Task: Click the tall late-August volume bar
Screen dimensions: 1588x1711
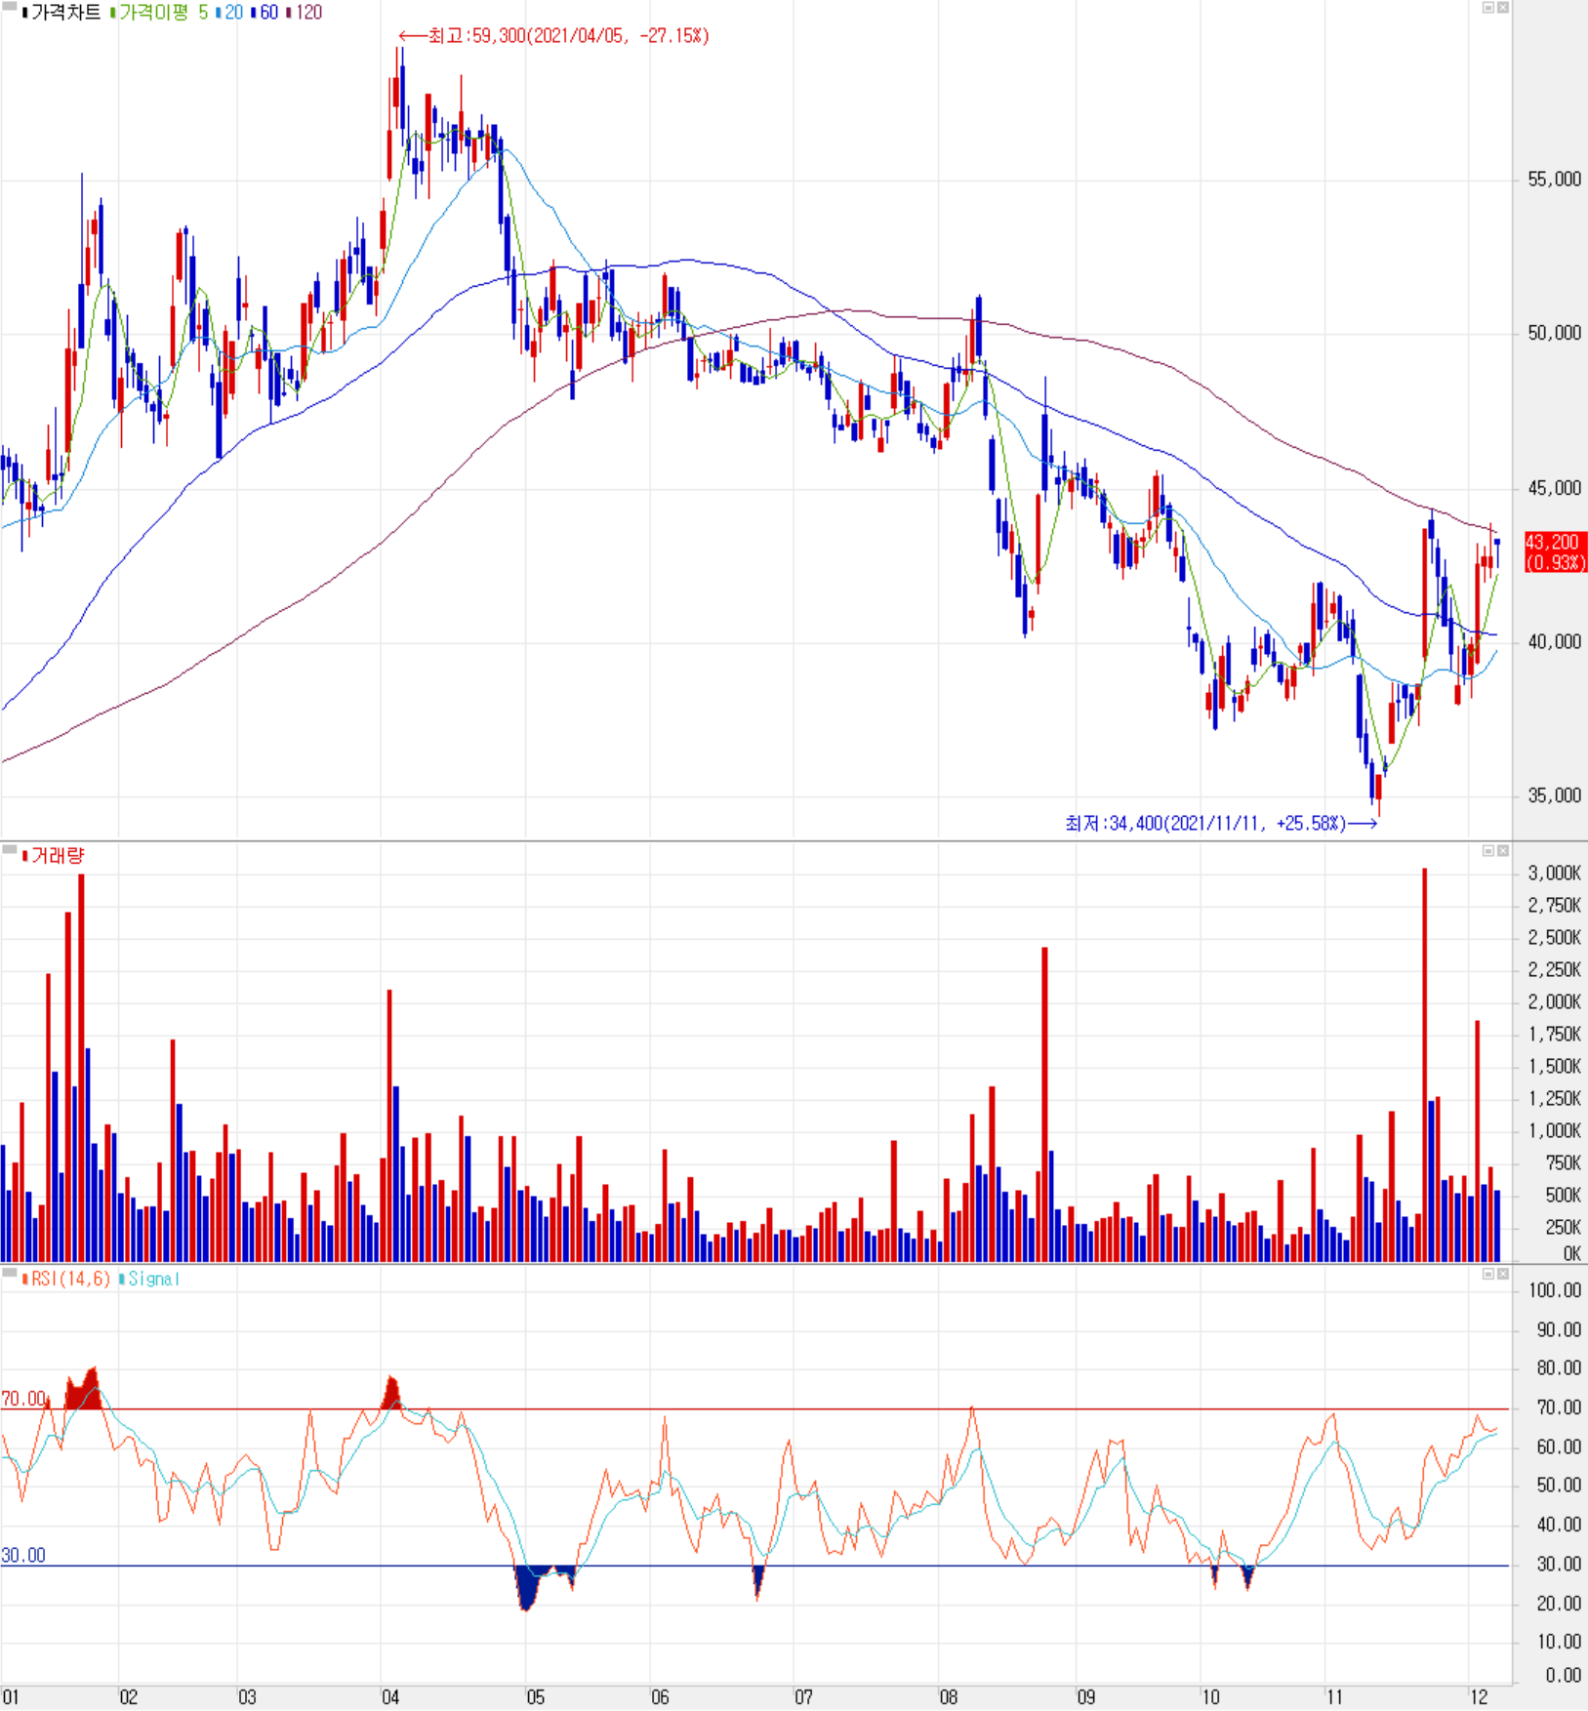Action: (x=1044, y=1105)
